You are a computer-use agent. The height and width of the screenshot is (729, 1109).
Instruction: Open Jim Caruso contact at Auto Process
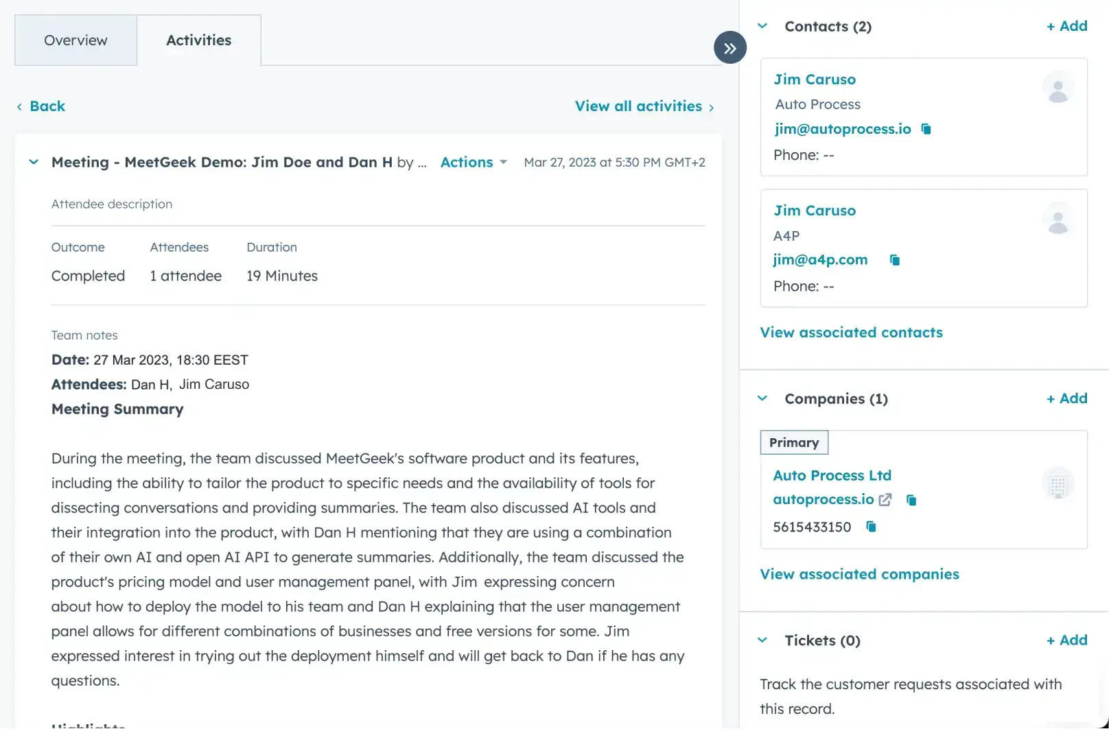point(815,80)
